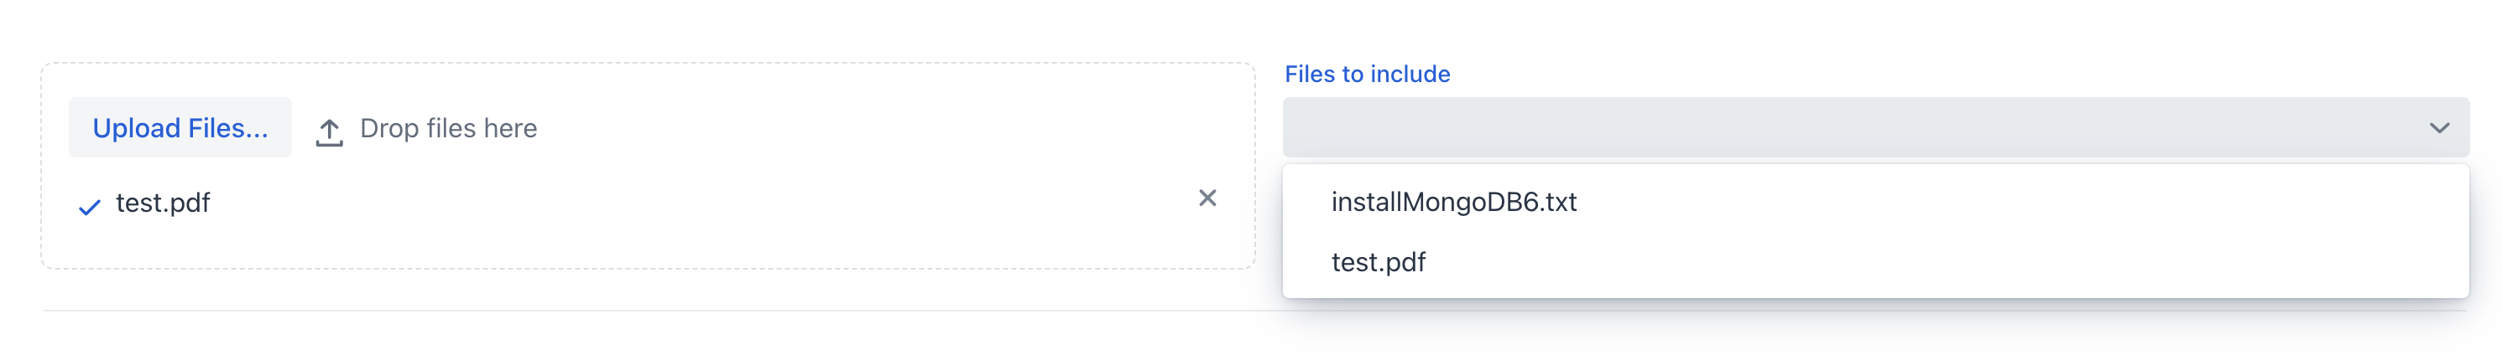Click the Files to include combo box
The image size is (2502, 355).
[1845, 128]
